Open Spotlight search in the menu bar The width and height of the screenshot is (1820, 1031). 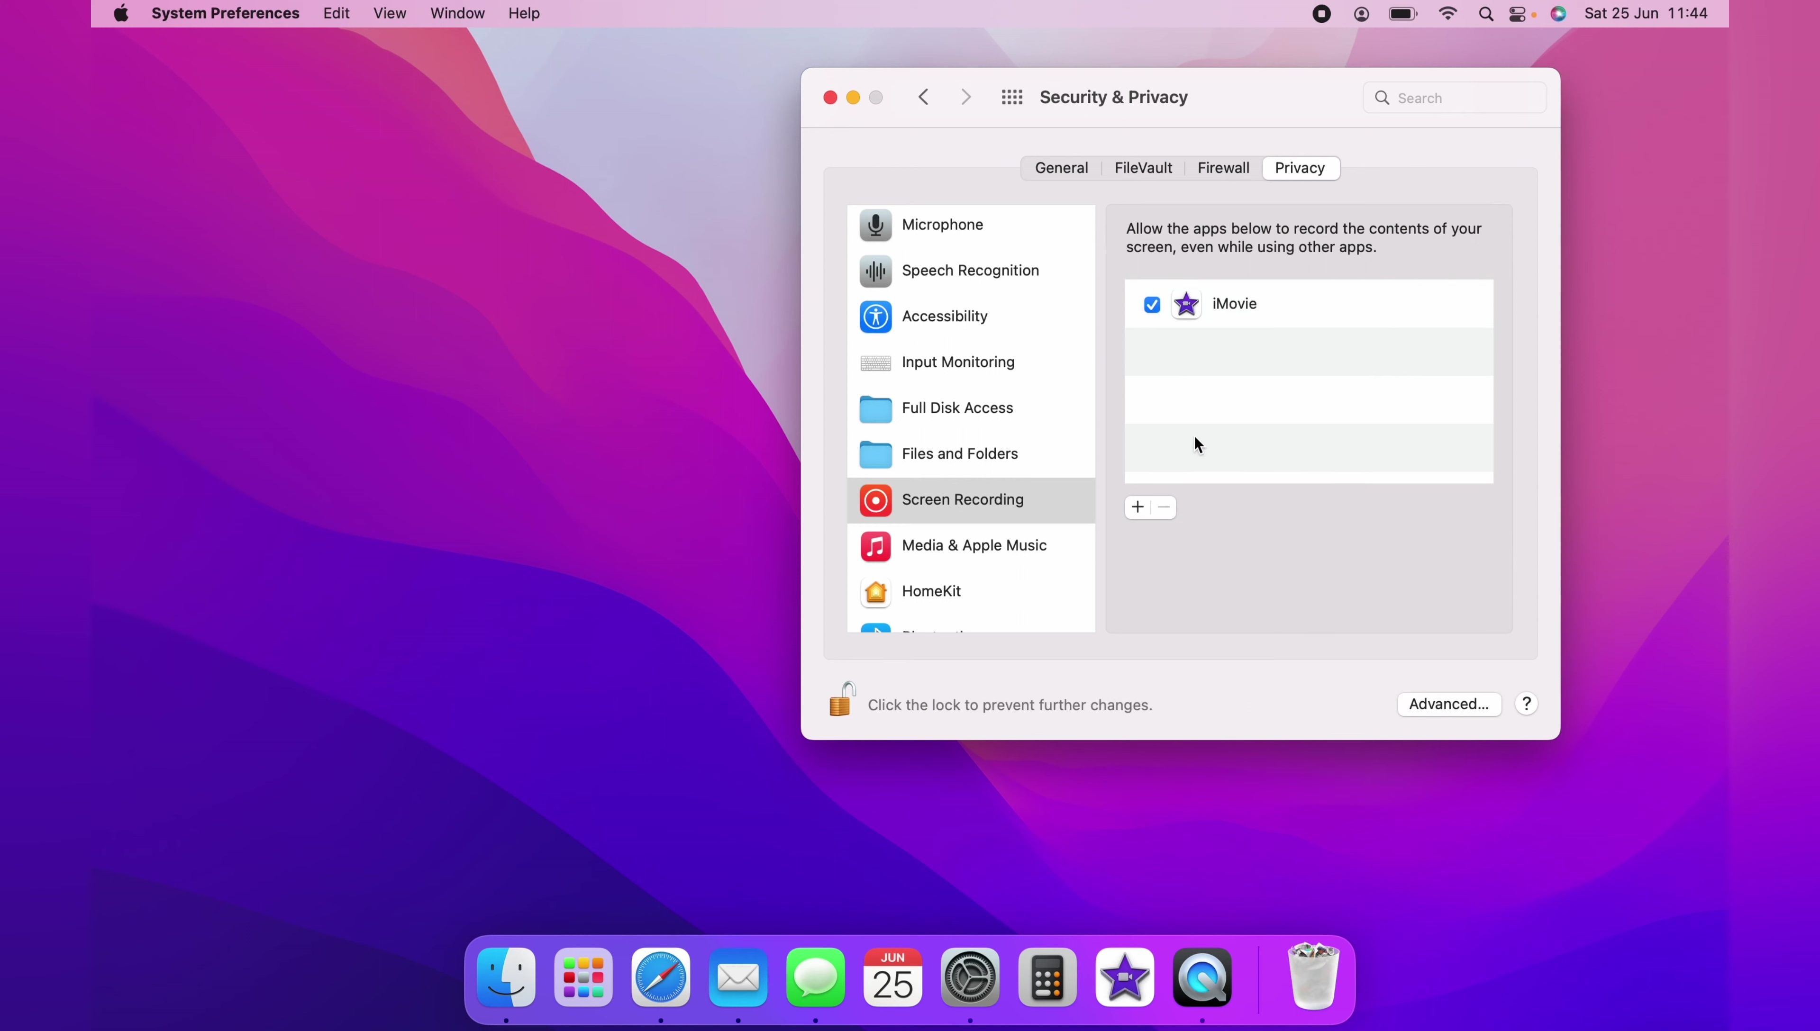pos(1486,14)
